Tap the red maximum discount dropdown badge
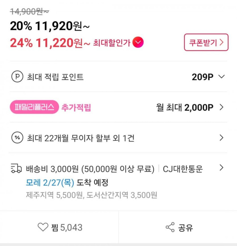This screenshot has height=246, width=237. click(x=138, y=43)
